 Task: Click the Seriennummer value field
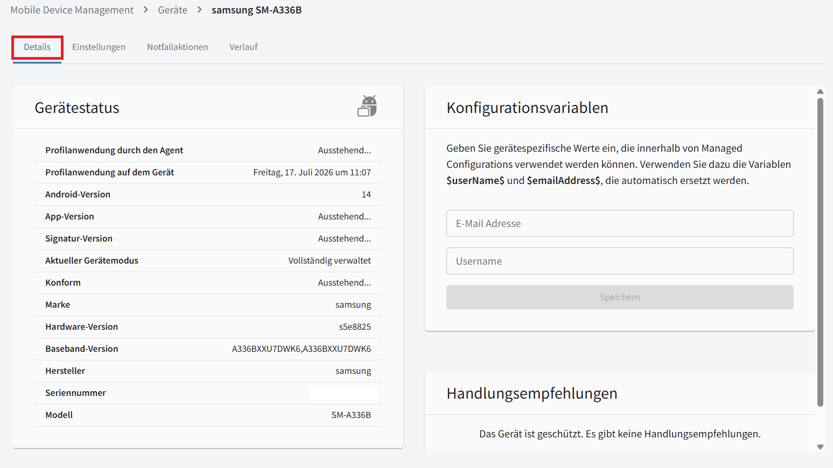[342, 393]
